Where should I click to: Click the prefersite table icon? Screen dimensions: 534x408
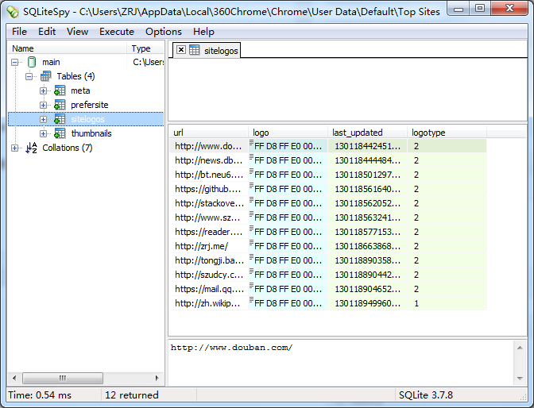point(60,105)
